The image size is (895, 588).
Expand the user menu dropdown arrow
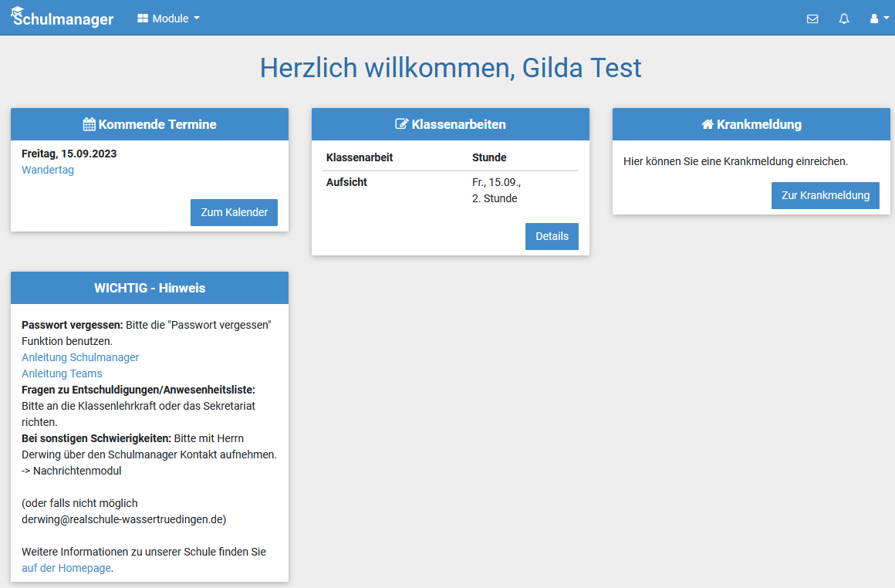click(x=886, y=19)
